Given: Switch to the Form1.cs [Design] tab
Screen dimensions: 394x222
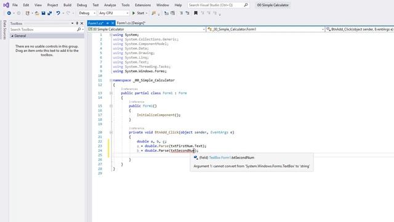Looking at the screenshot, I should click(131, 23).
